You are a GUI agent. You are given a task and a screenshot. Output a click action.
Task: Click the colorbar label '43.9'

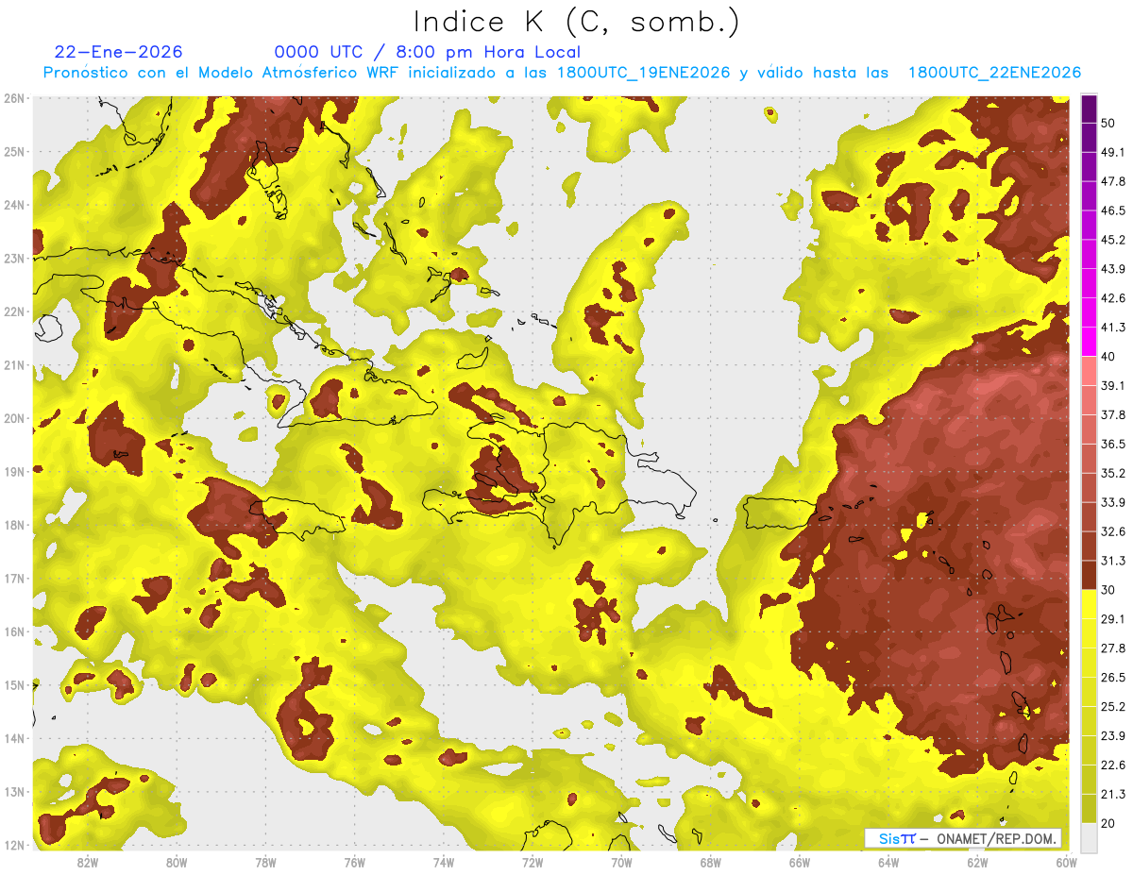(x=1113, y=269)
